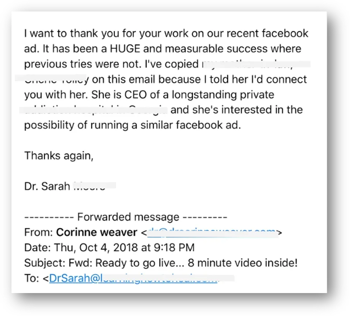The image size is (350, 316).
Task: Click the words I want to thank you
Action: click(70, 33)
